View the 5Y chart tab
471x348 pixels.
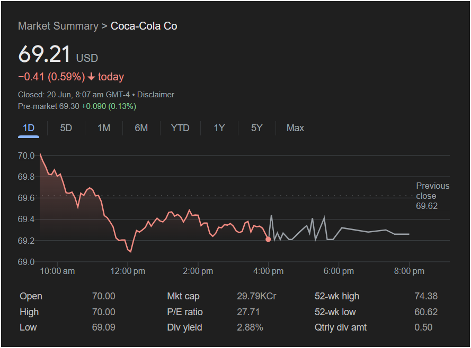click(257, 129)
